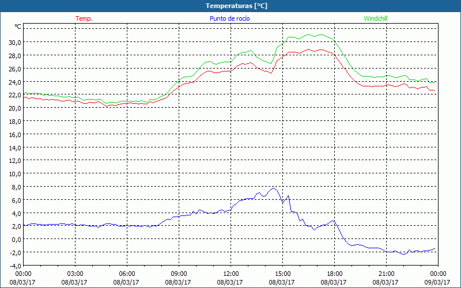Click the 21:00 time axis label
The height and width of the screenshot is (288, 461).
tap(386, 274)
